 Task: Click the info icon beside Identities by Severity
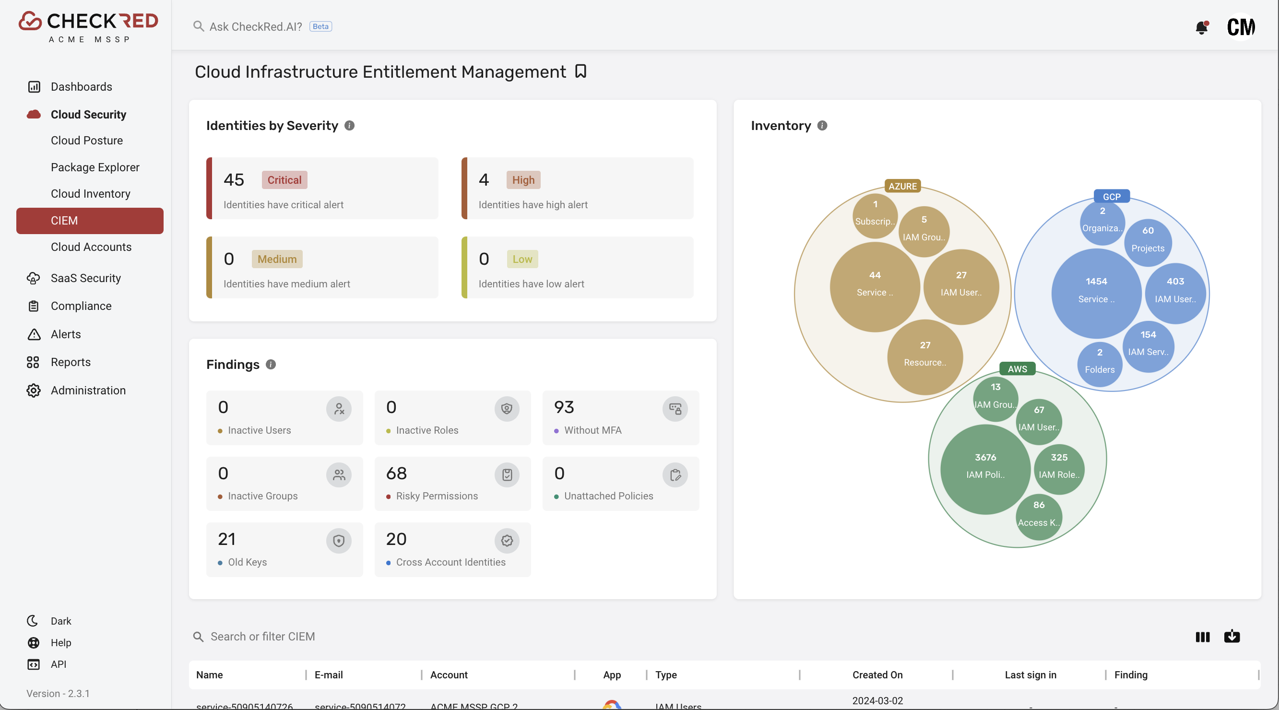[350, 126]
